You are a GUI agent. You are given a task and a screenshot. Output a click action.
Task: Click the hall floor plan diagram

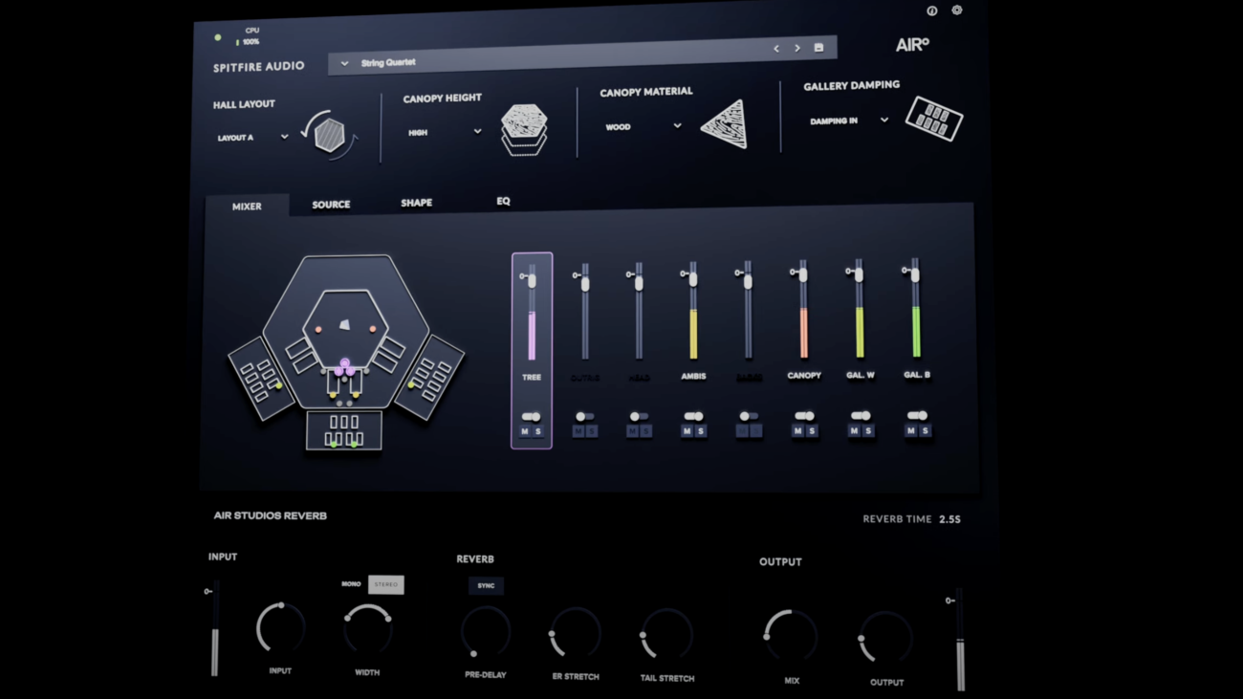[x=346, y=353]
